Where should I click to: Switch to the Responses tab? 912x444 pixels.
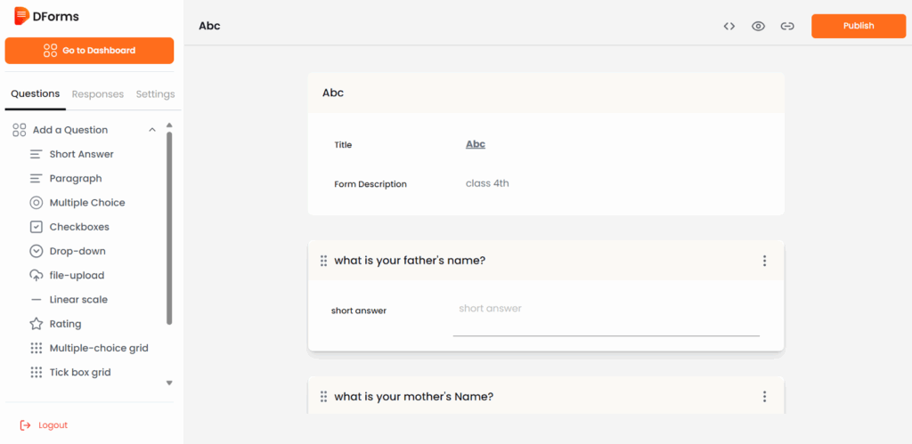click(x=98, y=94)
